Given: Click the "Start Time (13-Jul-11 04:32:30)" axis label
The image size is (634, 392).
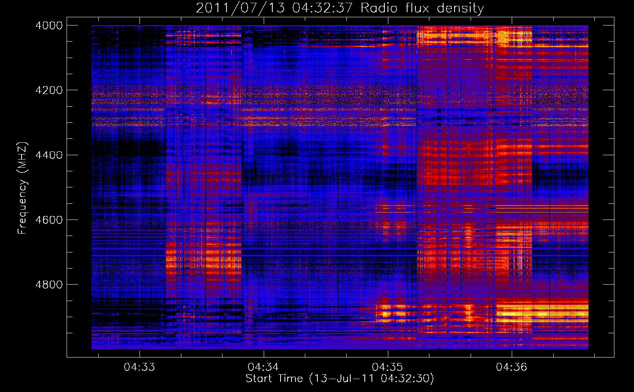Looking at the screenshot, I should pyautogui.click(x=340, y=379).
